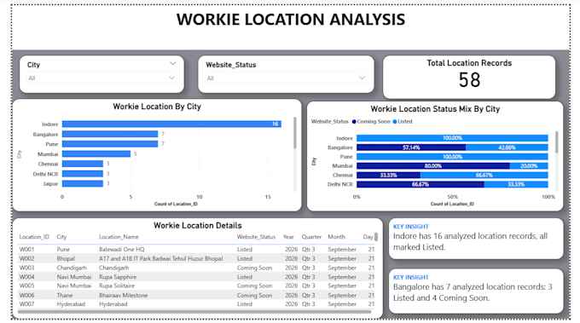Click the Chennai bar in Location By City
Screen dimensions: 580x323
[83, 164]
